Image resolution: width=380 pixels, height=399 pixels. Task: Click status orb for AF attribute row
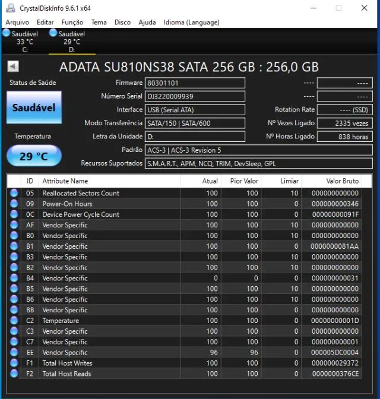[14, 224]
